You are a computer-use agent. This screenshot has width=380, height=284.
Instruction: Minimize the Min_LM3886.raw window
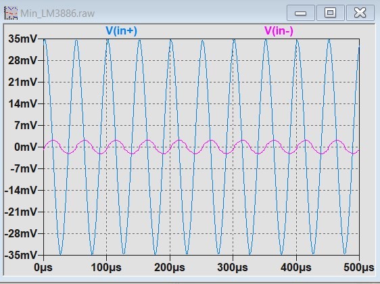click(x=301, y=13)
